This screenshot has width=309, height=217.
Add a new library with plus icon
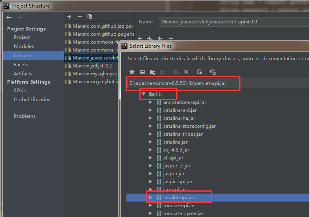click(69, 17)
